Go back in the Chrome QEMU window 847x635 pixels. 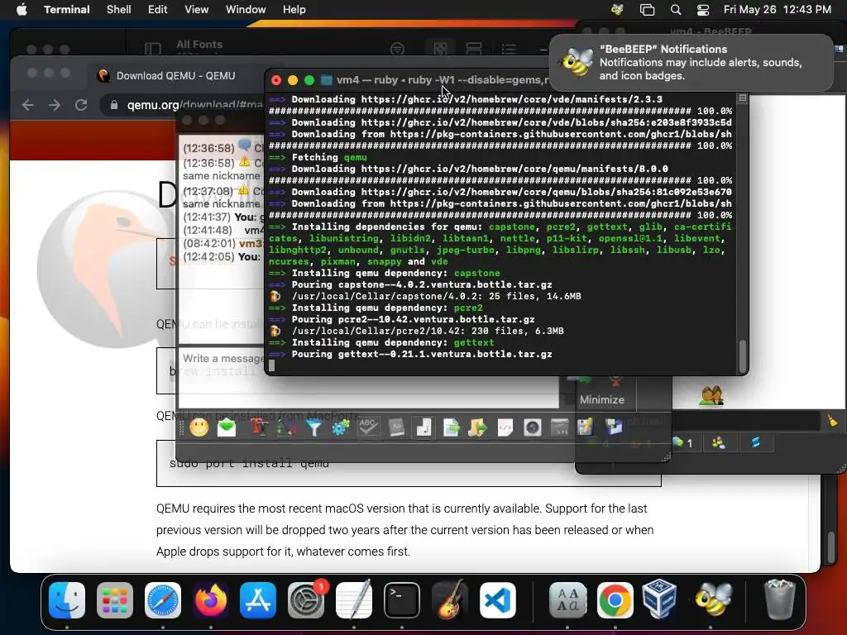28,105
